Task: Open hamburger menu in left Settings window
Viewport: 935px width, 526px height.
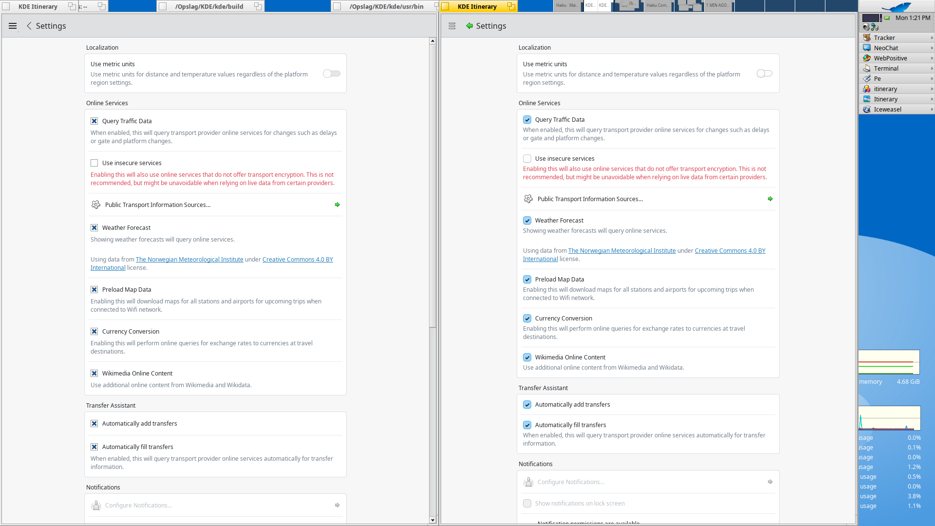Action: coord(13,26)
